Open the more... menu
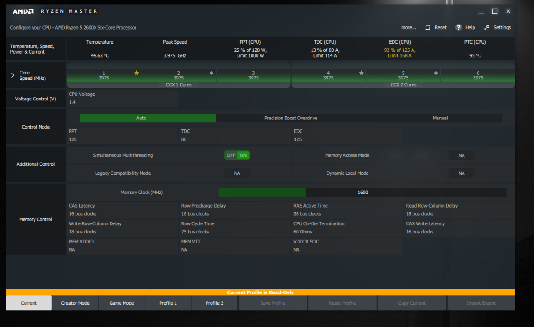Viewport: 534px width, 327px height. tap(408, 28)
